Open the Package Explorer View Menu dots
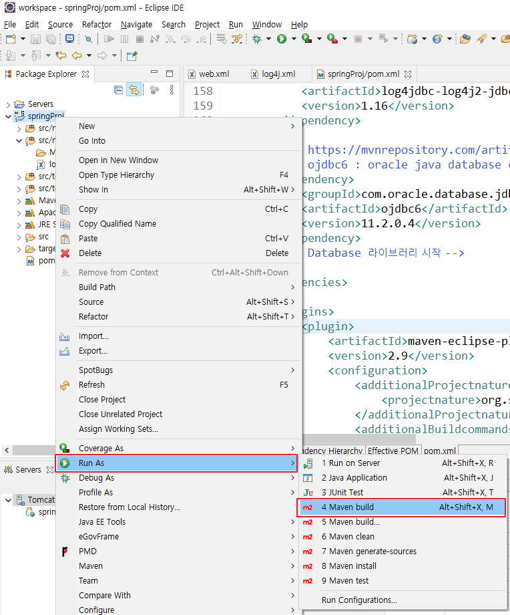Screen dimensions: 510x615 [x=172, y=90]
